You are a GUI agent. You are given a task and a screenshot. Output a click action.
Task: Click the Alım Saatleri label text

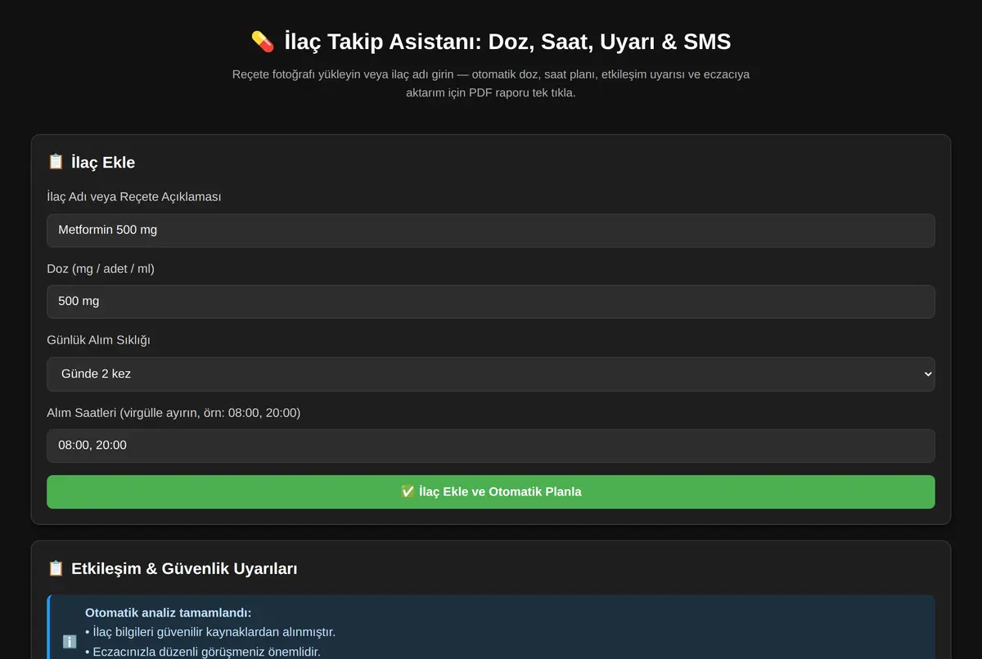[173, 413]
